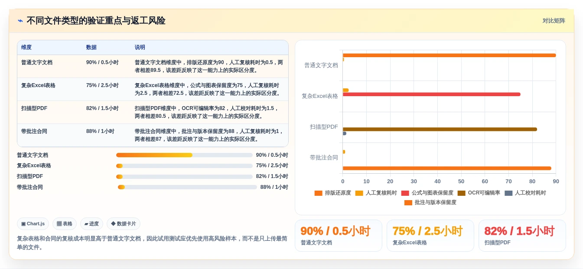583x269 pixels.
Task: Click 88% / 1小时 value next to progress bar
Action: click(x=274, y=187)
